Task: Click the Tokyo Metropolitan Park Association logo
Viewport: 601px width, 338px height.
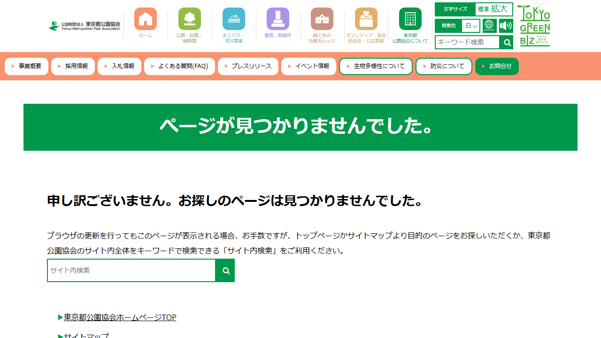Action: 85,26
